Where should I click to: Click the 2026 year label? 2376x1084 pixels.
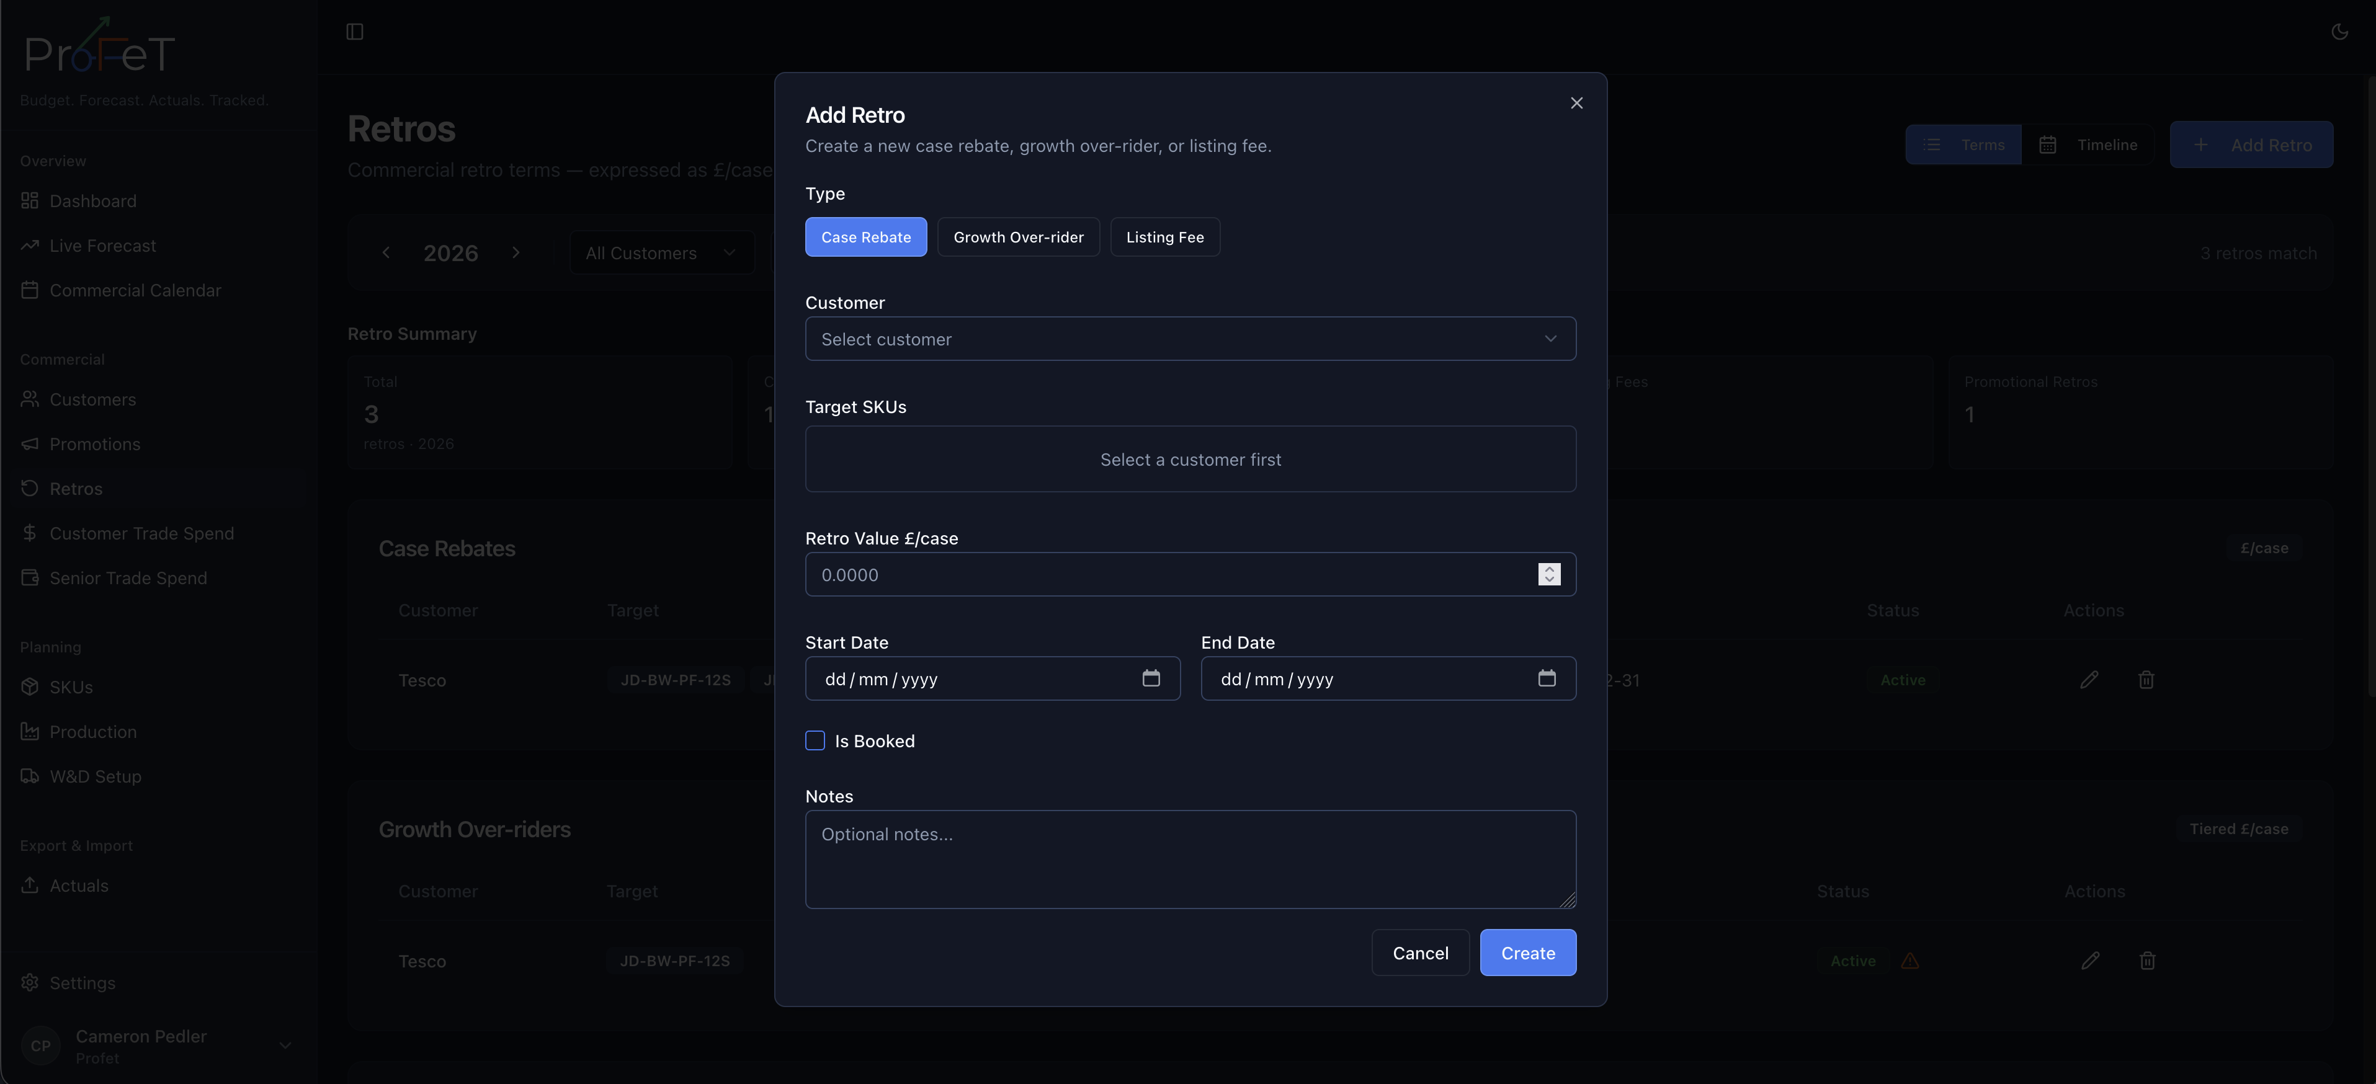[450, 252]
